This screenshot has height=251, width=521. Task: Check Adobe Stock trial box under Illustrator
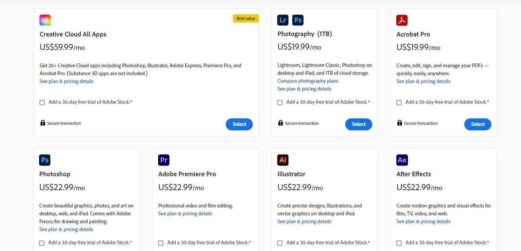coord(280,243)
